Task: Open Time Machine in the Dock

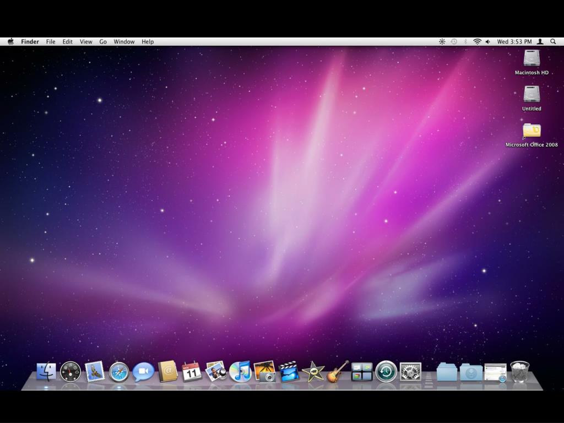Action: point(386,372)
